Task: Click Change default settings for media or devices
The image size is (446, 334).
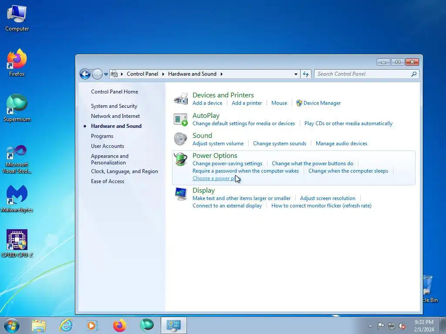Action: (244, 124)
